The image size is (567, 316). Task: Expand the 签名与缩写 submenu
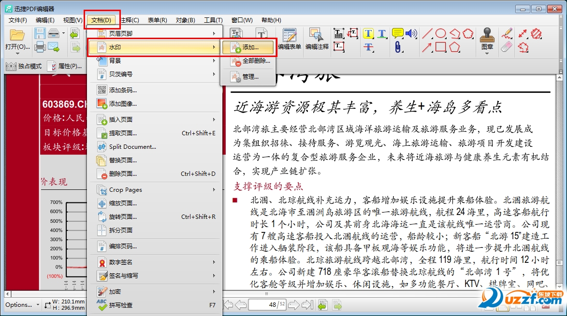coord(155,275)
